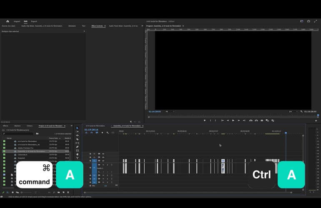The image size is (321, 208).
Task: Open Program monitor settings wrench
Action: coord(301,111)
